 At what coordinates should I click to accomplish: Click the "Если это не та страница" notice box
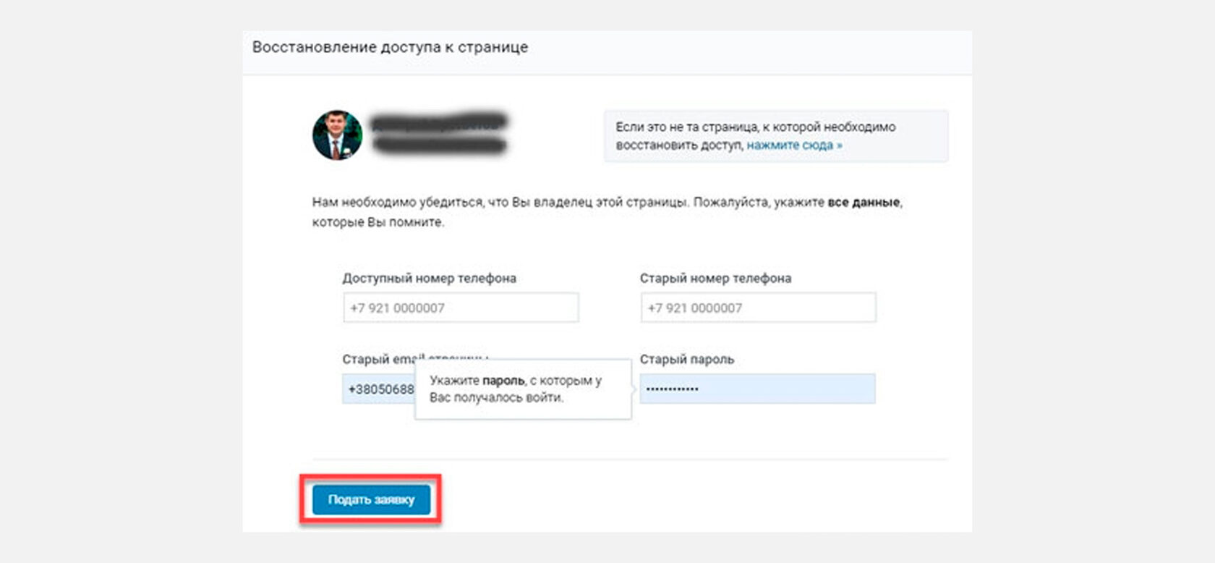click(776, 136)
